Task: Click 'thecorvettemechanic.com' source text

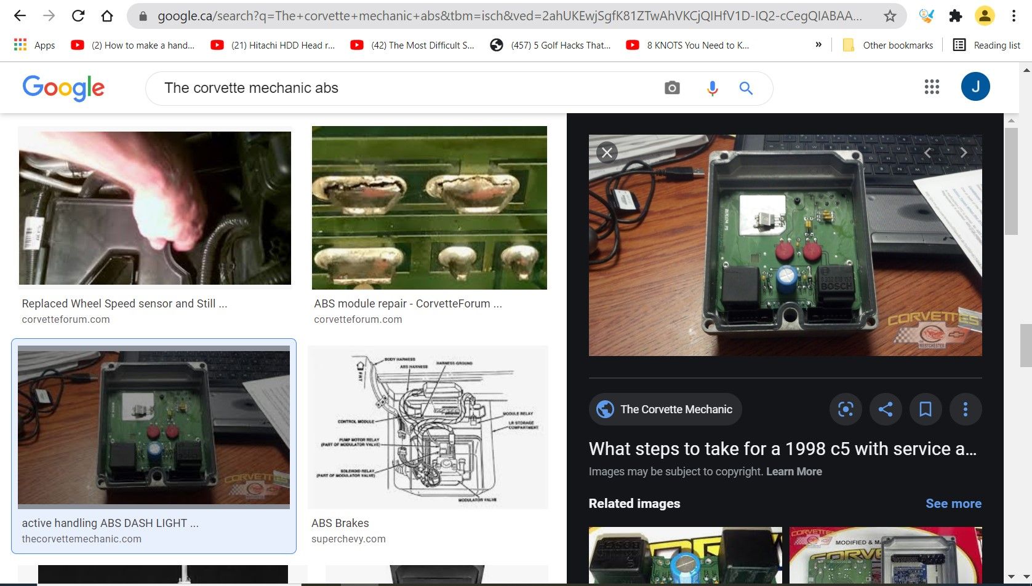Action: (82, 539)
